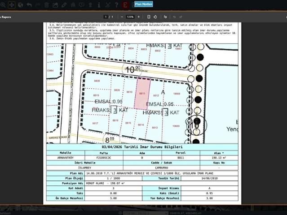This screenshot has width=287, height=215.
Task: Open the status bar coordinate system dropdown
Action: pos(146,213)
